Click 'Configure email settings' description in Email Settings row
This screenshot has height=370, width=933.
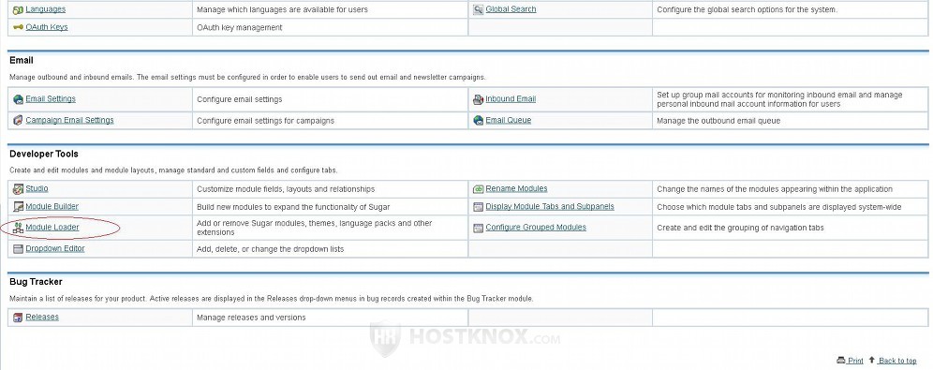click(239, 99)
